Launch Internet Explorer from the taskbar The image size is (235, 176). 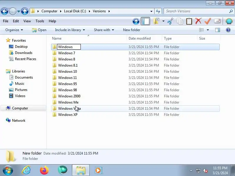pyautogui.click(x=26, y=170)
